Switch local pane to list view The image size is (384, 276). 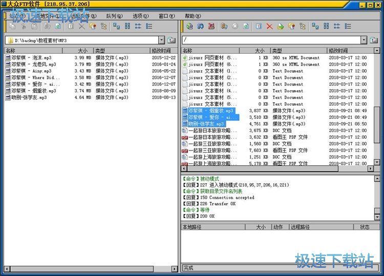point(138,26)
